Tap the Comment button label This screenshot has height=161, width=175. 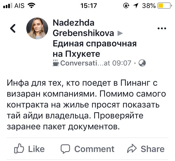94,149
